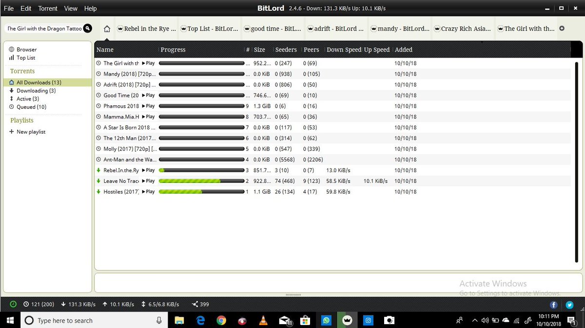585x328 pixels.
Task: Switch to mandy - BitLord tab
Action: click(x=400, y=29)
